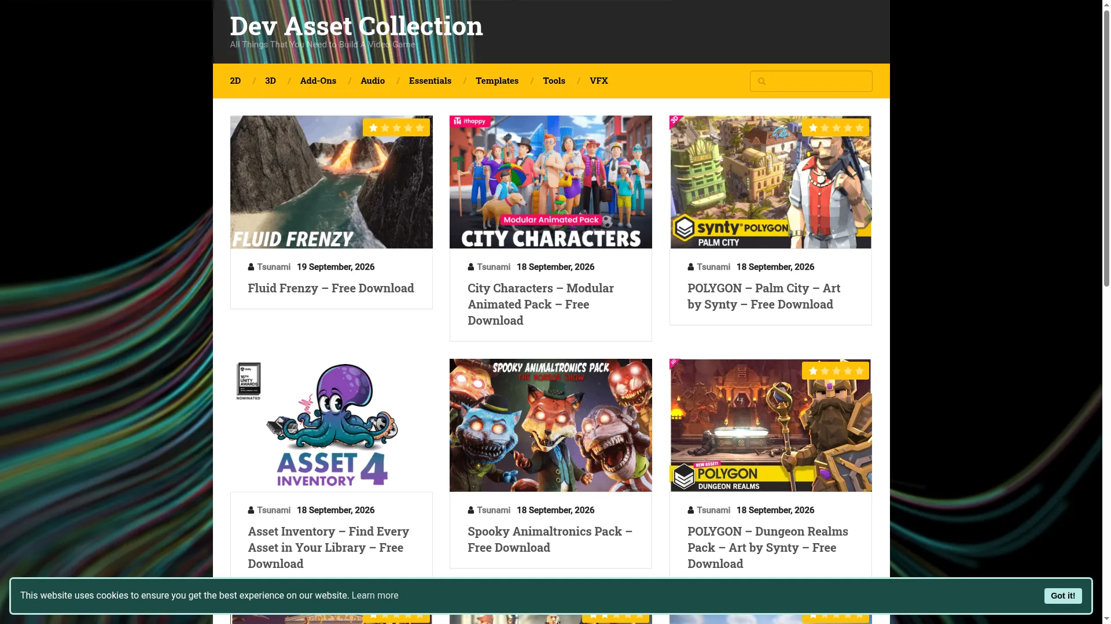Screen dimensions: 1111x624
Task: Open POLYGON Dungeon Realms thumbnail
Action: pos(771,425)
